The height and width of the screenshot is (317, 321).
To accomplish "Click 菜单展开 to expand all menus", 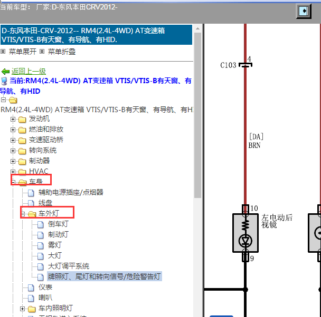I will click(23, 52).
